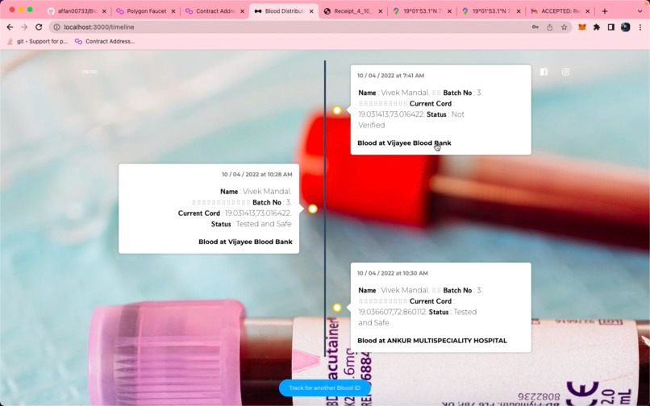Click the browser back arrow
This screenshot has height=406, width=650.
coord(10,27)
